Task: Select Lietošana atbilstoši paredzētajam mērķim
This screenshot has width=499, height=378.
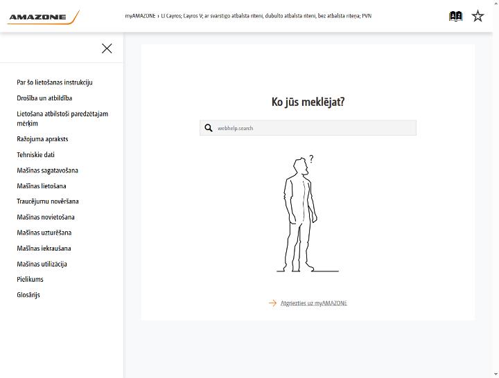Action: tap(62, 118)
